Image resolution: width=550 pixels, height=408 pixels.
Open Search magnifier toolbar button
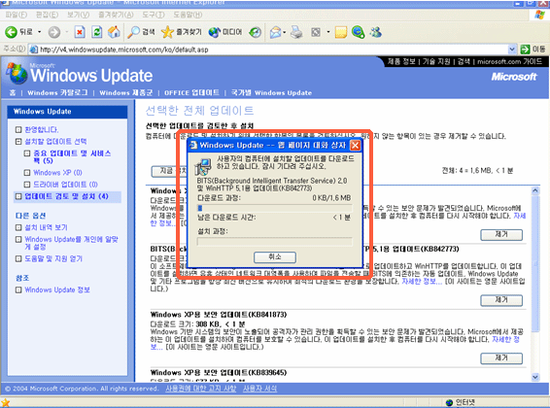pyautogui.click(x=141, y=32)
